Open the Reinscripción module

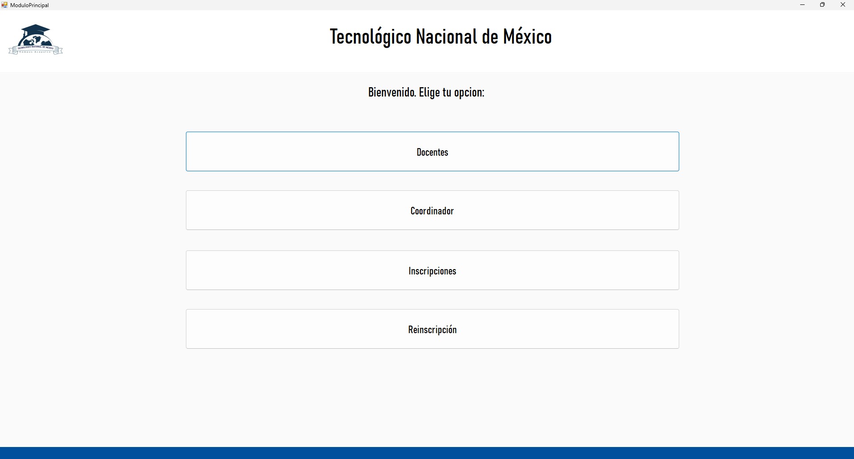click(432, 329)
